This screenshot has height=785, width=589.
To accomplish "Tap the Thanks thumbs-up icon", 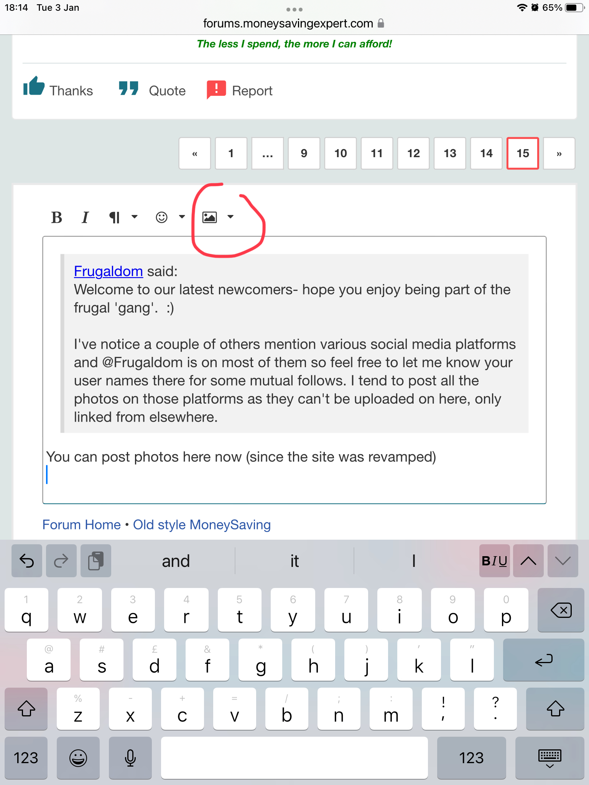I will click(x=34, y=86).
